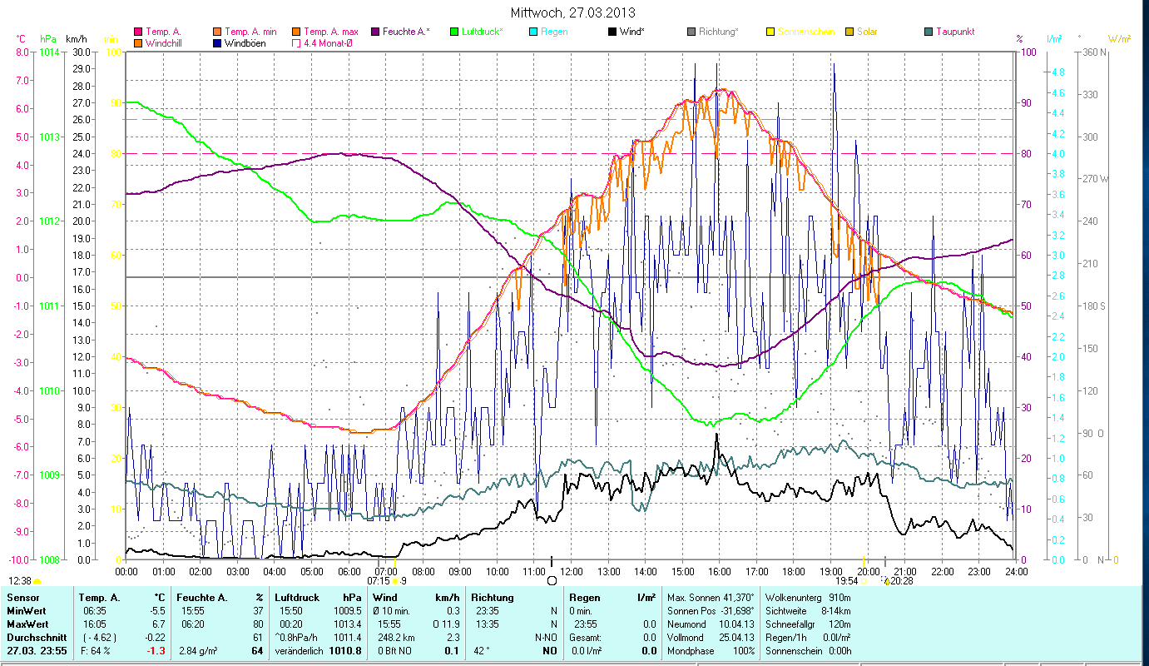1149x666 pixels.
Task: Click the sunrise sun icon beside 07:15
Action: [x=394, y=580]
